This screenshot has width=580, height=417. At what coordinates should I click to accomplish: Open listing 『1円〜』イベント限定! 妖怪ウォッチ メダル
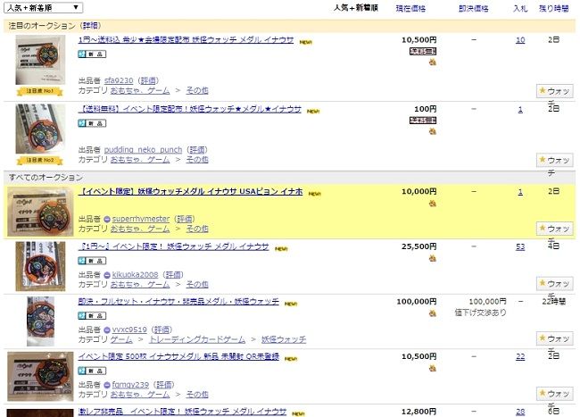173,246
